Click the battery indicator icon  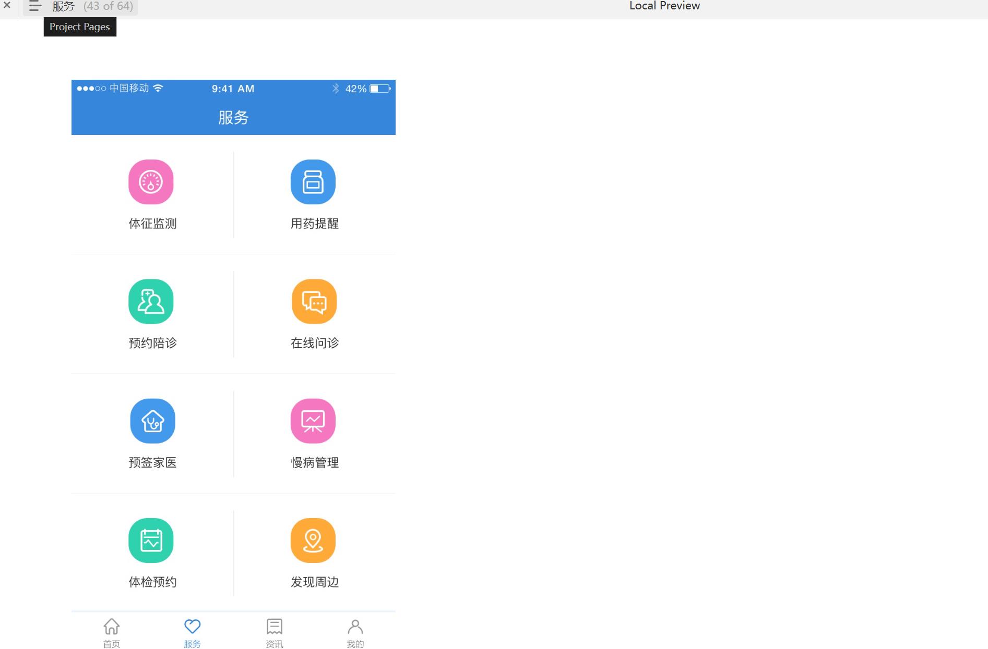pos(380,89)
